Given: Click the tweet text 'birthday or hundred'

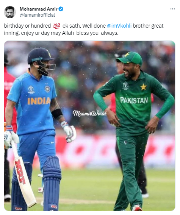Looking at the screenshot, I should click(27, 26).
